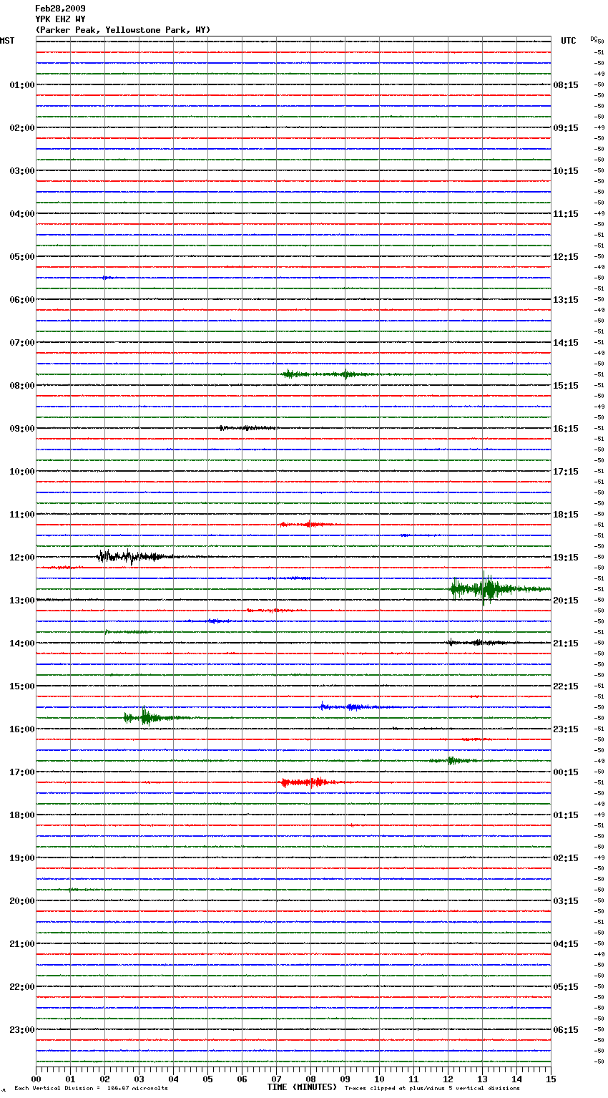Click the 14:15 UTC row label
This screenshot has width=608, height=1098.
[x=566, y=343]
